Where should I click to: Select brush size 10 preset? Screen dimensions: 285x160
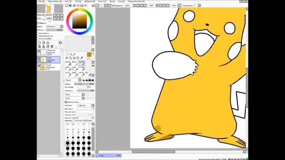pos(68,138)
